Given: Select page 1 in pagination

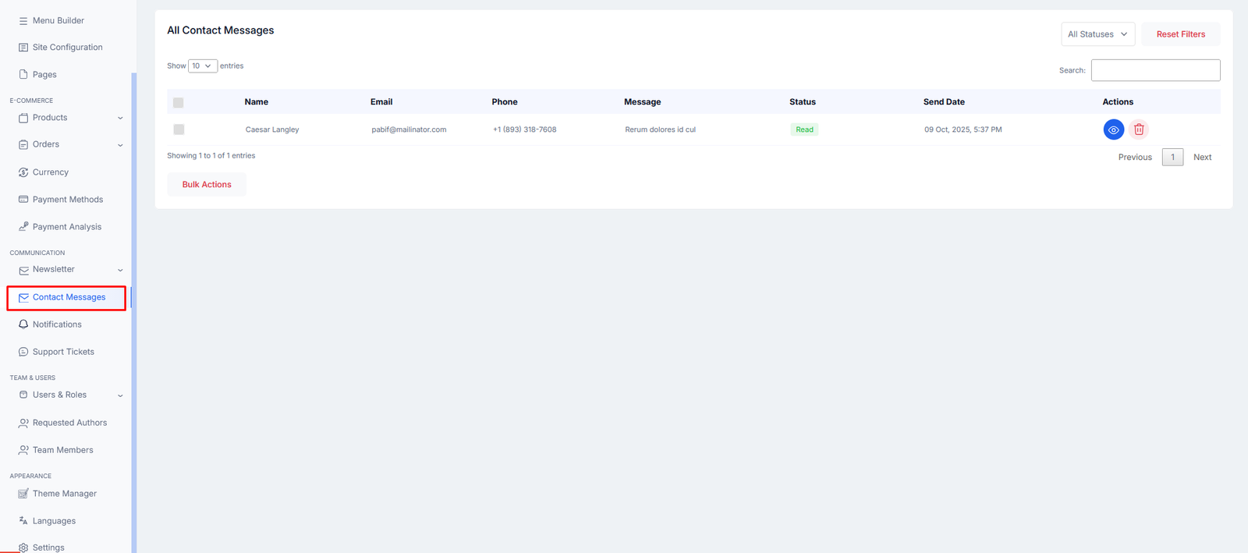Looking at the screenshot, I should click(1172, 158).
